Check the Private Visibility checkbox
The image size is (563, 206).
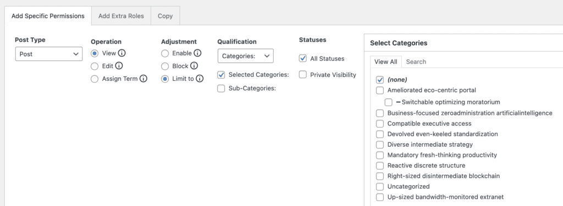(x=303, y=75)
